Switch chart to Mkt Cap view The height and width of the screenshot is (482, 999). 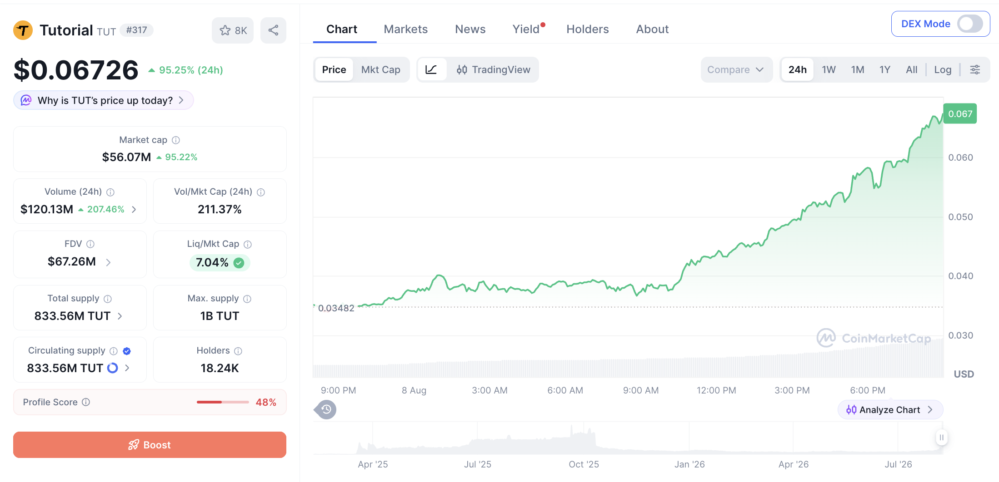pos(380,69)
